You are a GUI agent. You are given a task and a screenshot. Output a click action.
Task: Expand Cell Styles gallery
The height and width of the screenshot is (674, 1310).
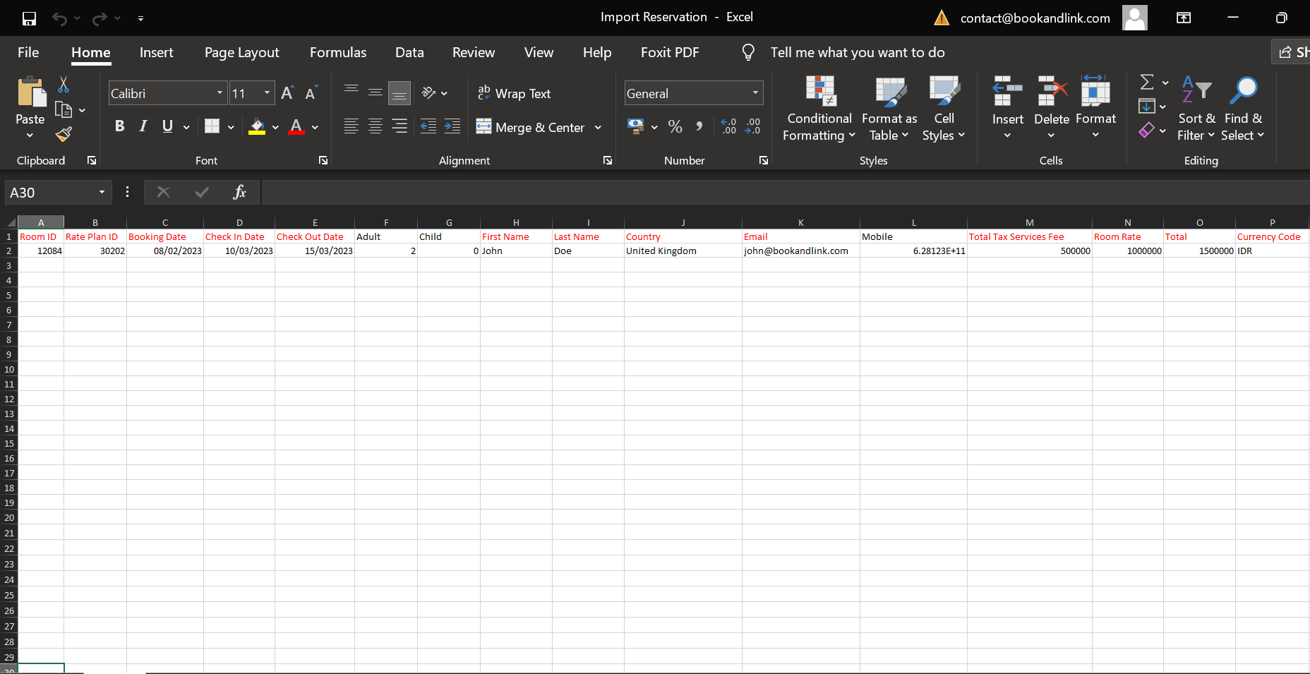[x=944, y=108]
